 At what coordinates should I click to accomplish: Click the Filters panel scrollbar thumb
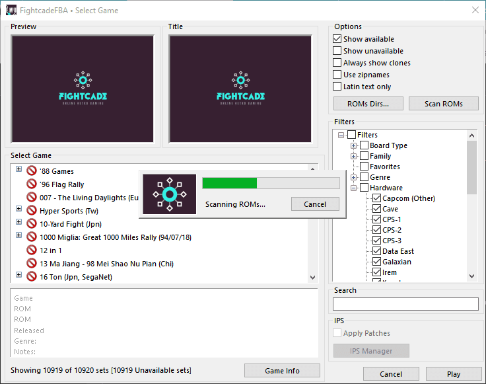(x=471, y=167)
